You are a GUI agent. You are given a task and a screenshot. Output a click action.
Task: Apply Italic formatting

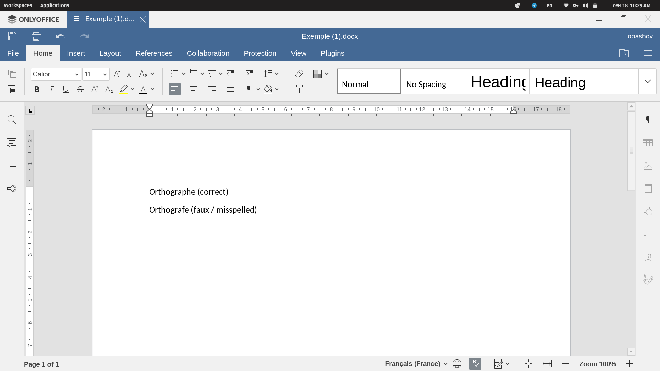coord(51,89)
